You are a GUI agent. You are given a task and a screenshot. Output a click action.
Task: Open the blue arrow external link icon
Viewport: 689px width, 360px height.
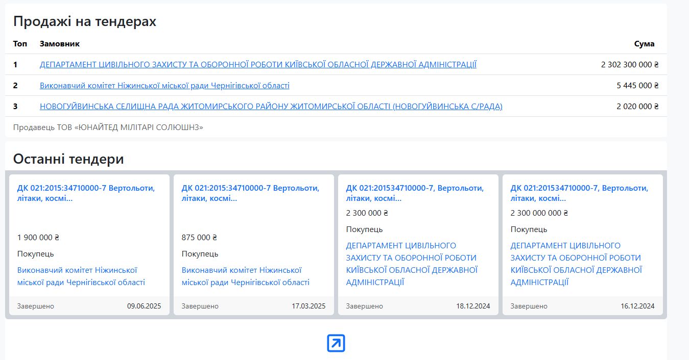(336, 343)
